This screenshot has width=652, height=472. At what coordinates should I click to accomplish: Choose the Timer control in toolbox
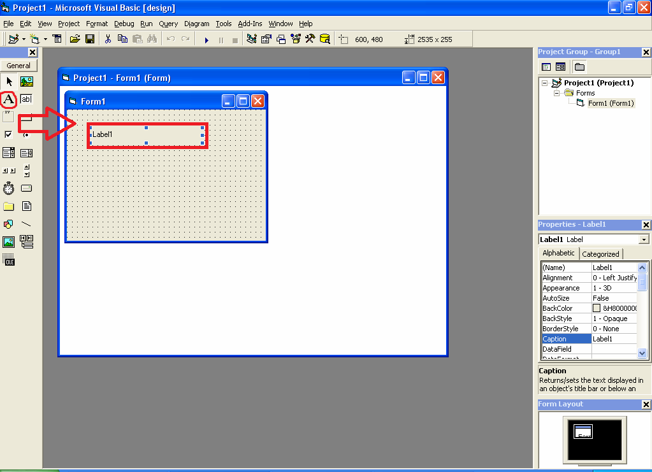point(8,189)
